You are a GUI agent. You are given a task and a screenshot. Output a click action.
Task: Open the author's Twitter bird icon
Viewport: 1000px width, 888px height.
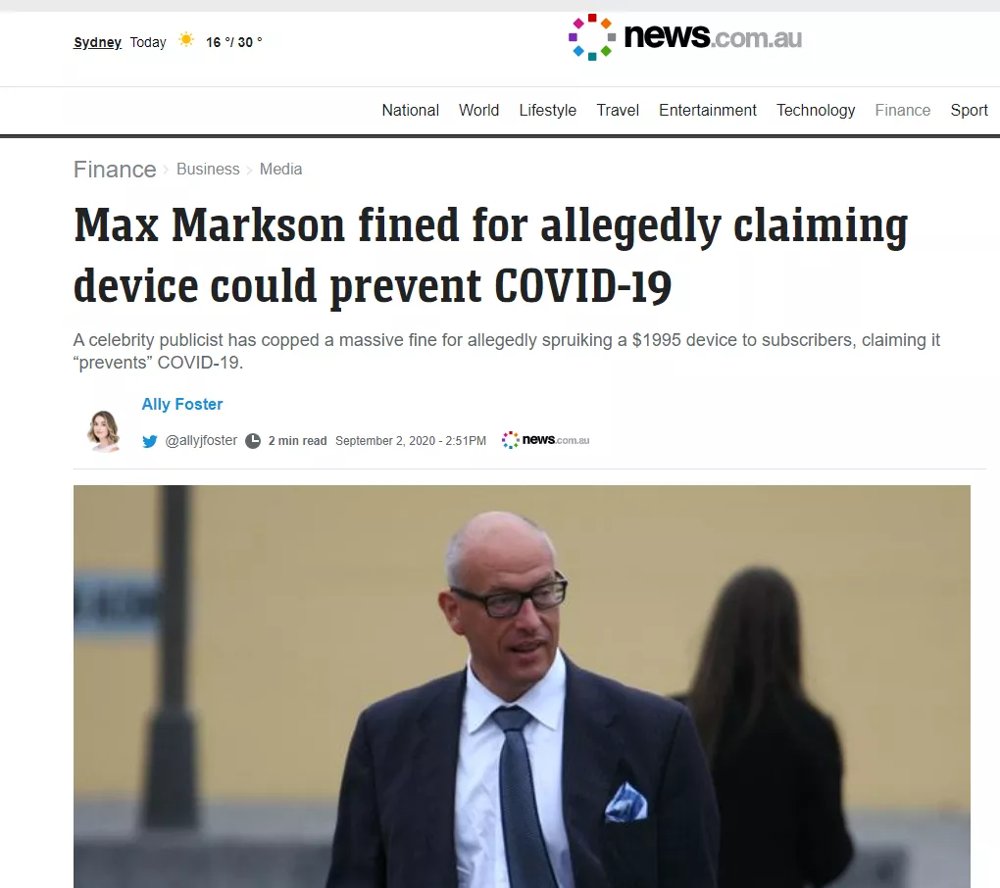150,441
